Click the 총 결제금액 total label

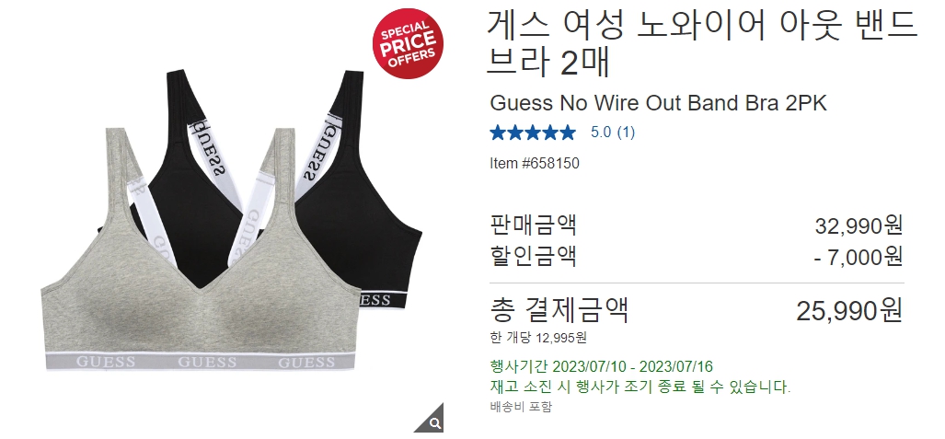559,310
